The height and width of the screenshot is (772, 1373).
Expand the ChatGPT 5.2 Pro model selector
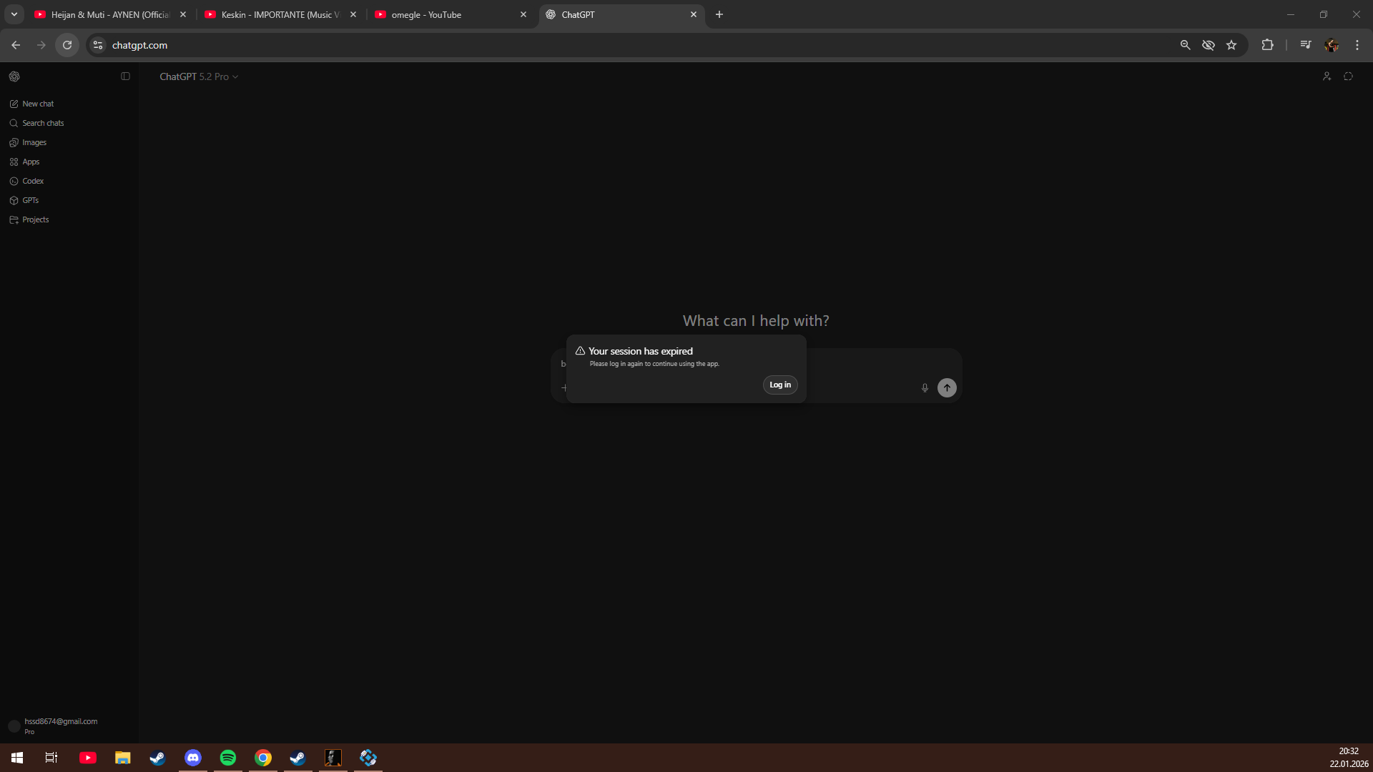199,76
